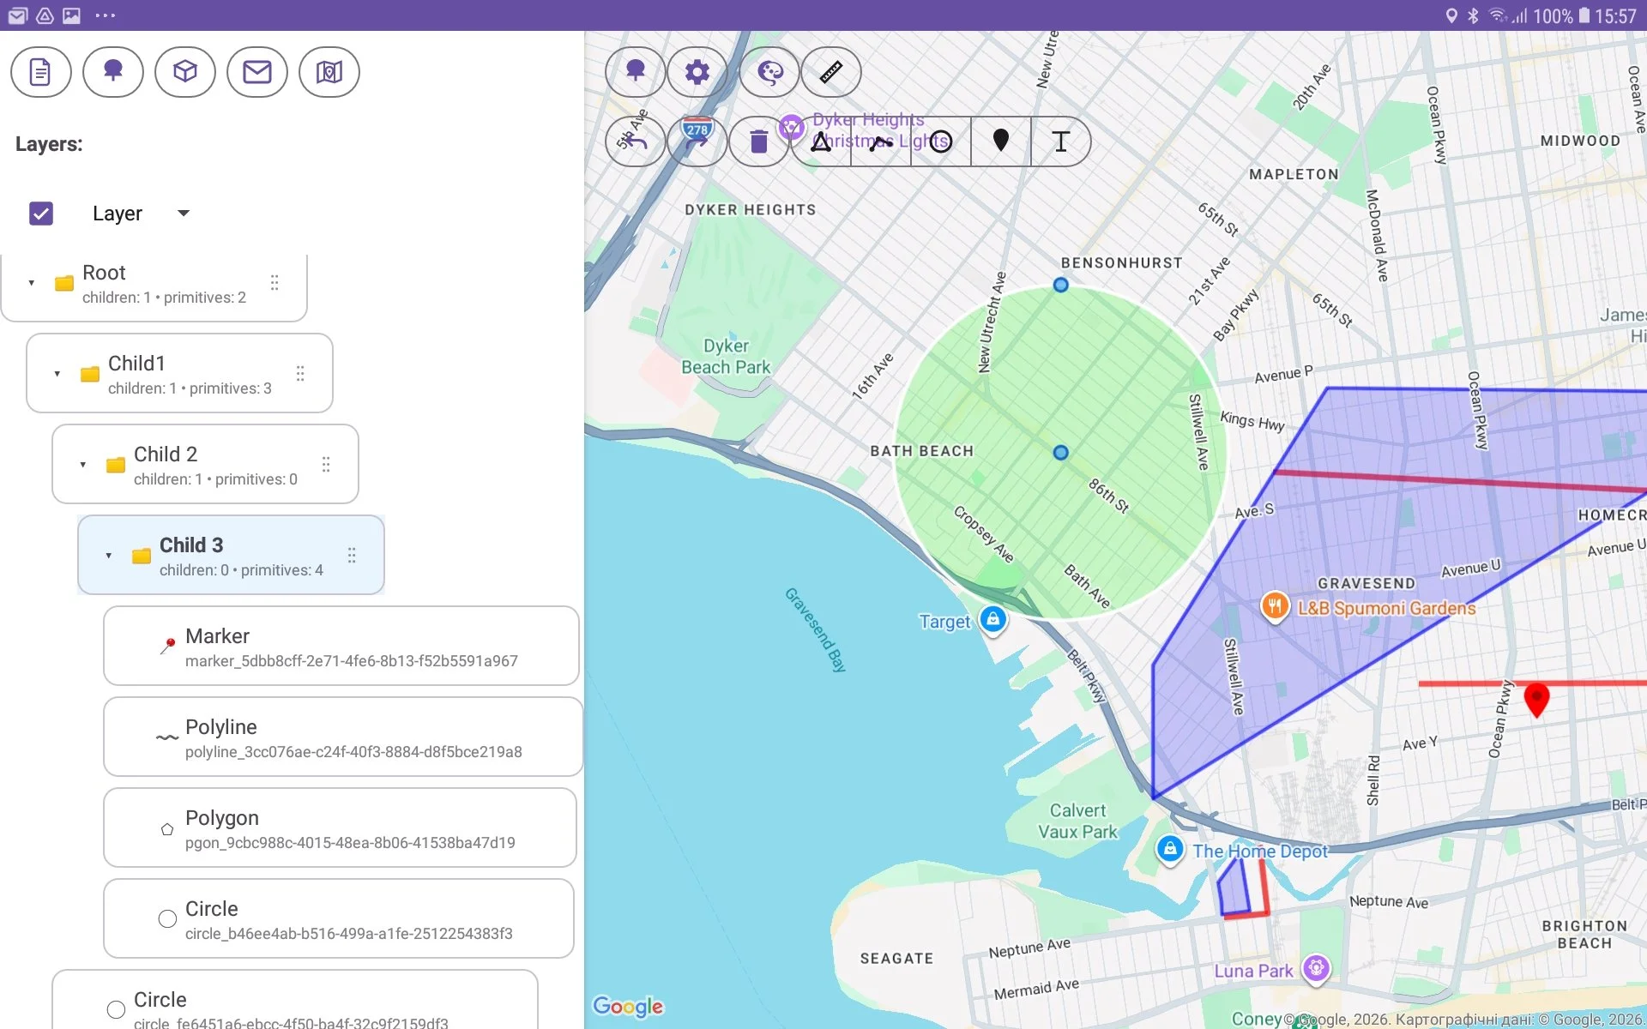Click the battery indicator in status bar
Viewport: 1647px width, 1029px height.
(1584, 15)
